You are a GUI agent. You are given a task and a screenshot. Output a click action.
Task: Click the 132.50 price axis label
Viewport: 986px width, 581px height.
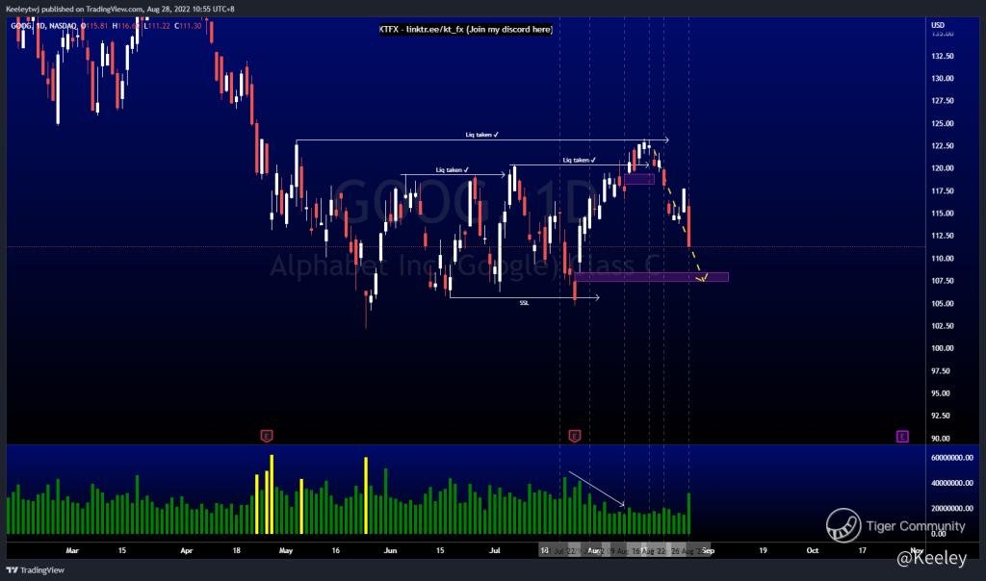coord(942,56)
